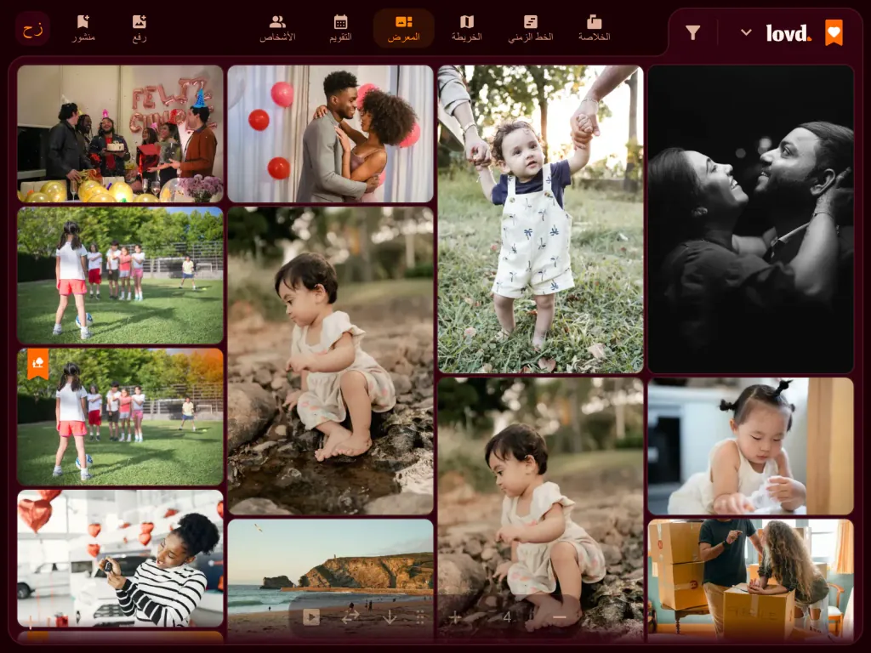The width and height of the screenshot is (871, 653).
Task: Click the lovd. logo text
Action: pyautogui.click(x=788, y=33)
